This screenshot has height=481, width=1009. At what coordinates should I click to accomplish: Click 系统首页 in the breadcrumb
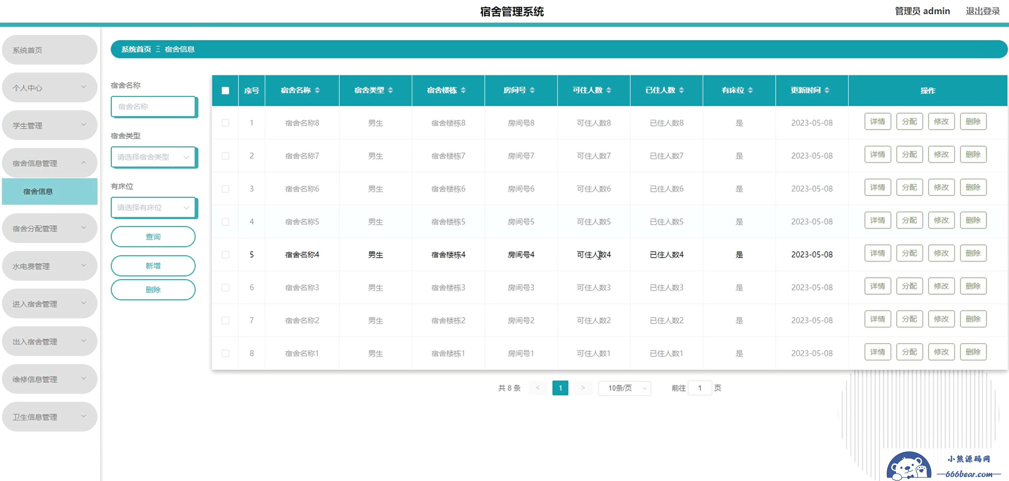[136, 49]
